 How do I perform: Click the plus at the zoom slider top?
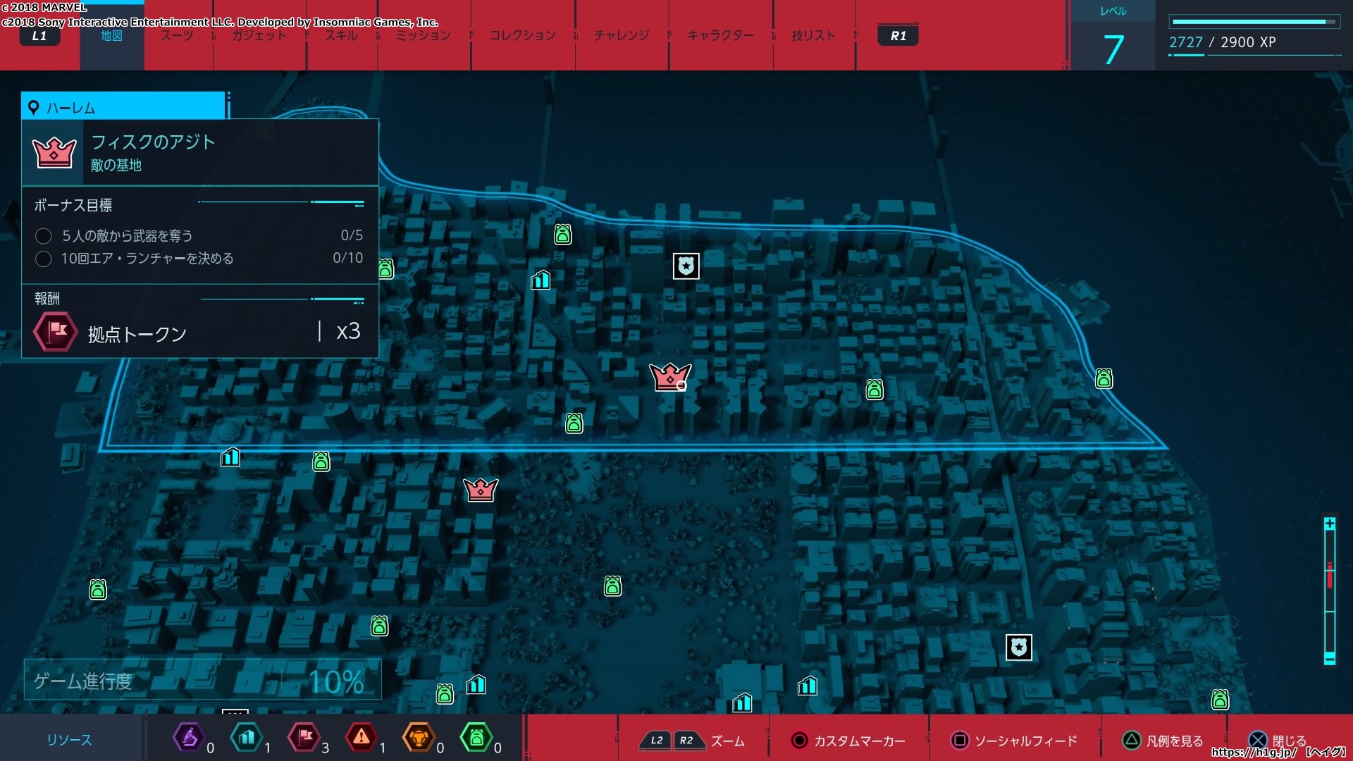pyautogui.click(x=1330, y=524)
